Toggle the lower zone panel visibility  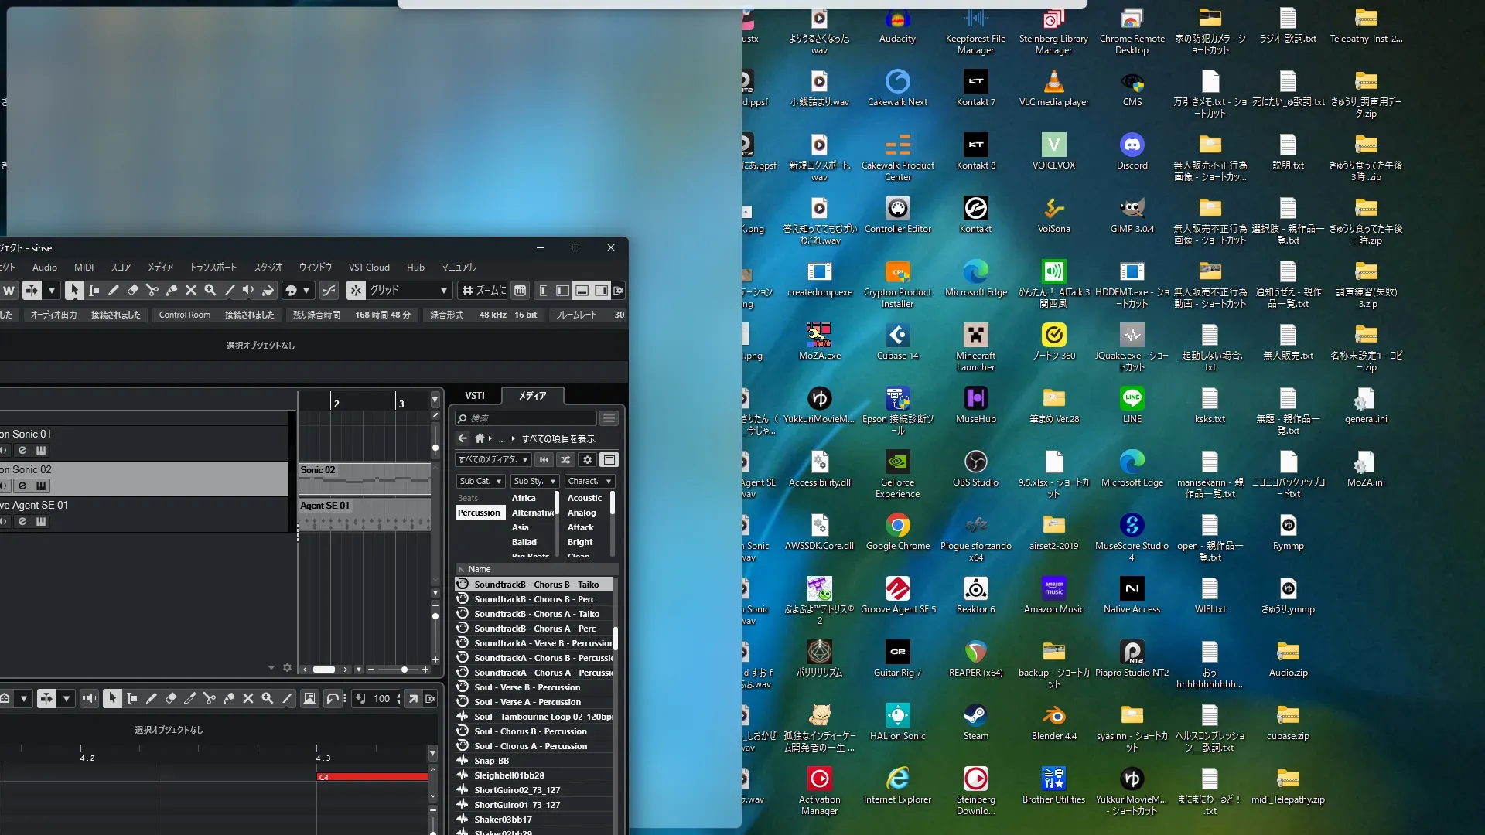(582, 291)
